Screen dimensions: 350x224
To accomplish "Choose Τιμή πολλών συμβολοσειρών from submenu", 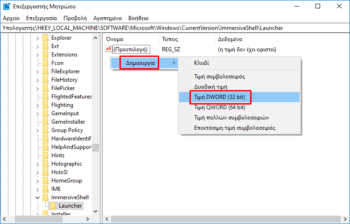I will [x=239, y=118].
